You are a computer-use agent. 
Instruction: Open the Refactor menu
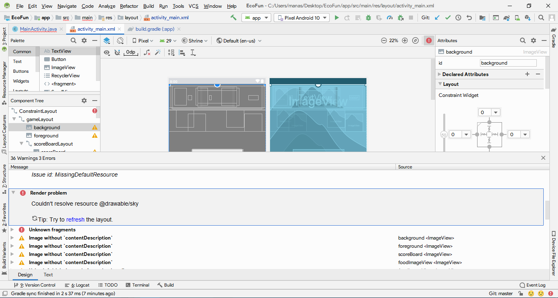129,6
